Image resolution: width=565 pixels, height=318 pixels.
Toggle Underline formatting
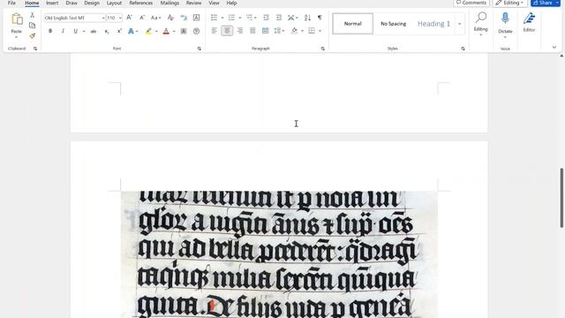[x=75, y=32]
